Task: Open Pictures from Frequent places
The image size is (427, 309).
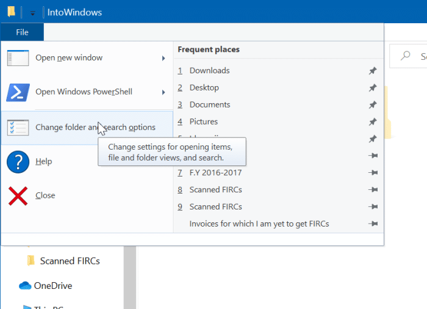Action: click(270, 122)
